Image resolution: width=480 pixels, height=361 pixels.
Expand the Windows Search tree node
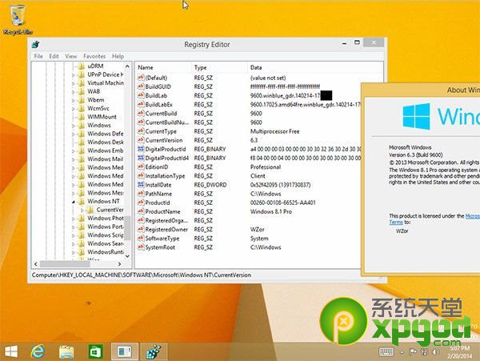(73, 243)
